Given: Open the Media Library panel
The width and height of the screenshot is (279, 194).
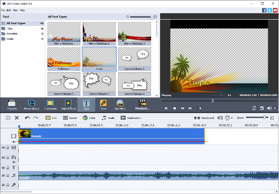Looking at the screenshot, I should click(32, 105).
